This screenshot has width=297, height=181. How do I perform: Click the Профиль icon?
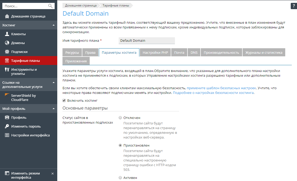point(7,118)
